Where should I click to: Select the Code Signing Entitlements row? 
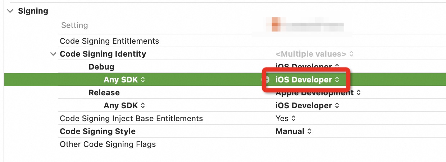[x=109, y=41]
